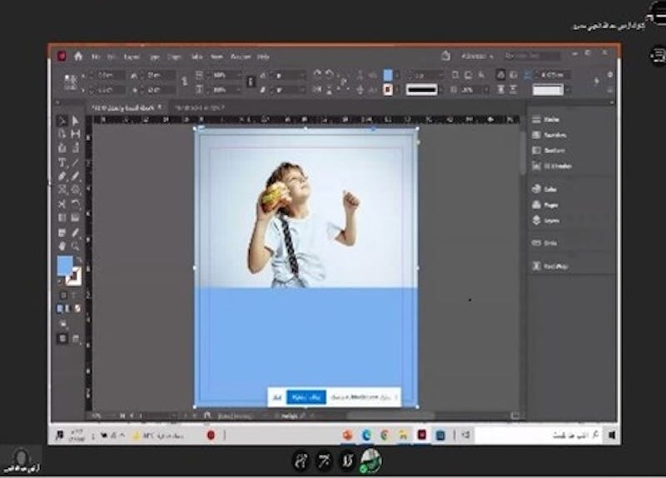Click the InDesign Home icon
The image size is (666, 478).
[x=78, y=57]
